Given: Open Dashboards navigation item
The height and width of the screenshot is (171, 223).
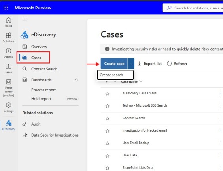Looking at the screenshot, I should pos(41,80).
